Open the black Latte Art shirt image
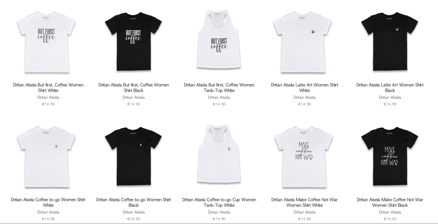438x224 pixels. pyautogui.click(x=390, y=42)
